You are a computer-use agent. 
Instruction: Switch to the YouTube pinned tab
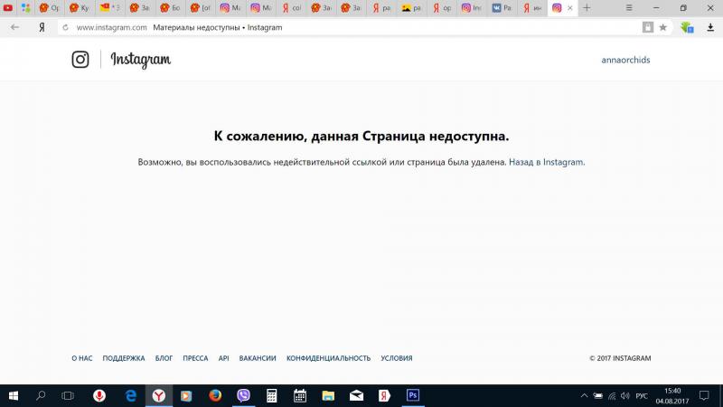(x=8, y=8)
